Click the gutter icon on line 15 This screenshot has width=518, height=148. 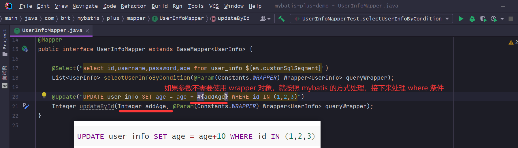tap(25, 49)
